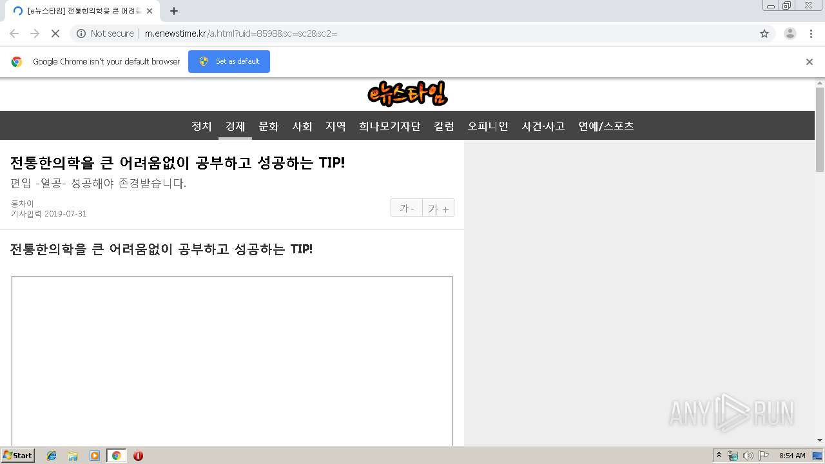825x464 pixels.
Task: Open the 사회 news section
Action: [302, 126]
